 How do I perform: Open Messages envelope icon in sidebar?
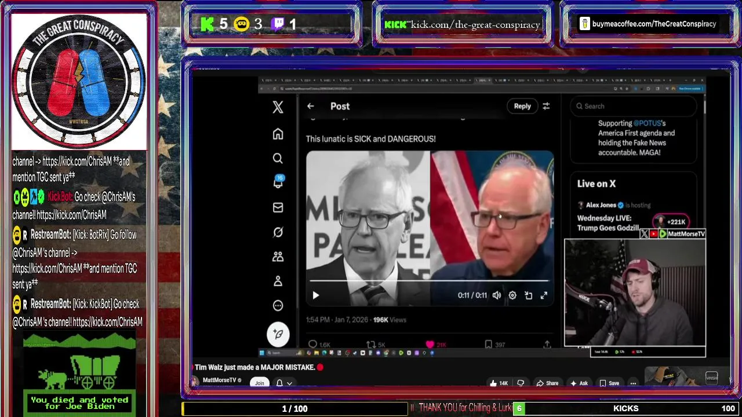[278, 208]
